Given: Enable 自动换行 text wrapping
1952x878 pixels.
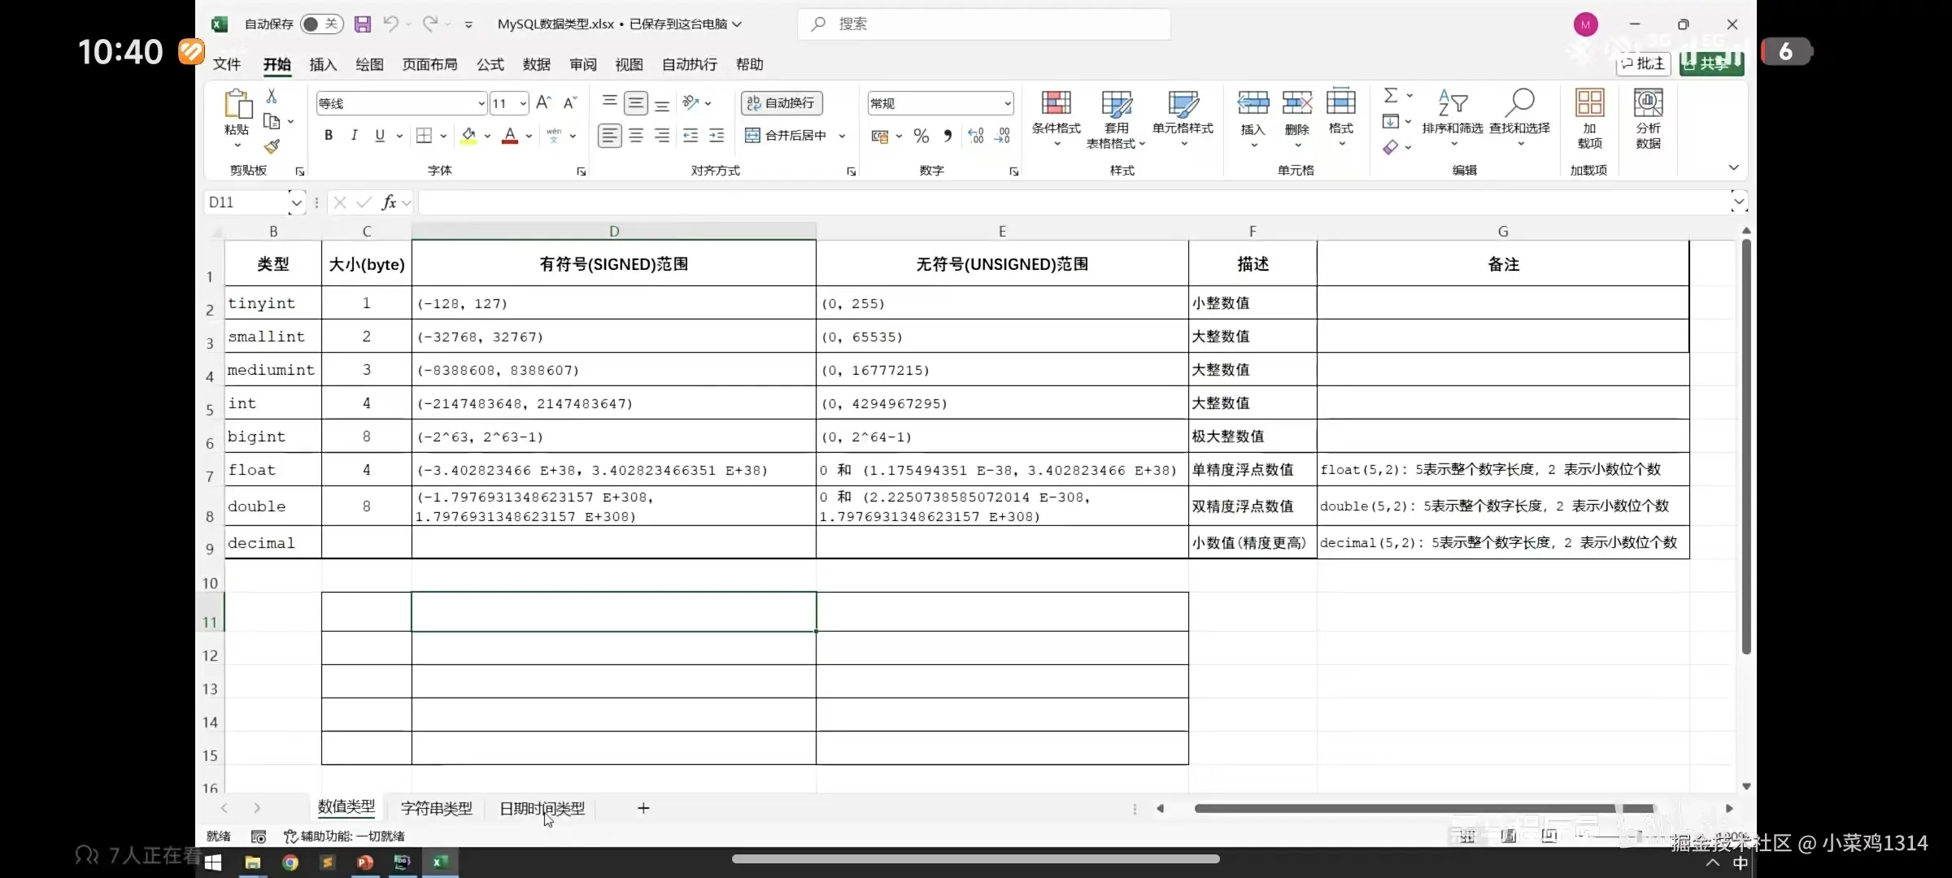Looking at the screenshot, I should pos(779,102).
